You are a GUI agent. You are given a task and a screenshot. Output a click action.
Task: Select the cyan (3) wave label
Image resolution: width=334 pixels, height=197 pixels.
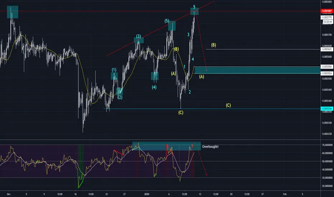(x=138, y=36)
